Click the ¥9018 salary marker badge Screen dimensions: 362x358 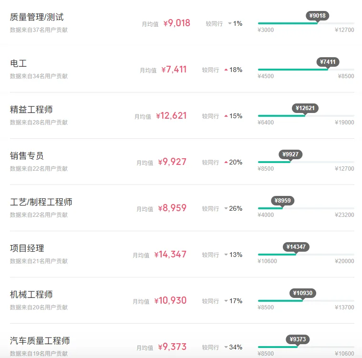coord(317,16)
